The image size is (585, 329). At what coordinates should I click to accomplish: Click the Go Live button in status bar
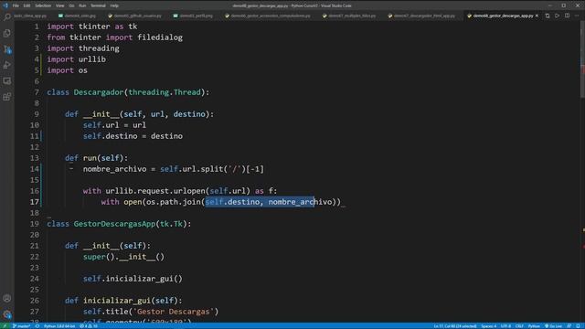(x=553, y=326)
